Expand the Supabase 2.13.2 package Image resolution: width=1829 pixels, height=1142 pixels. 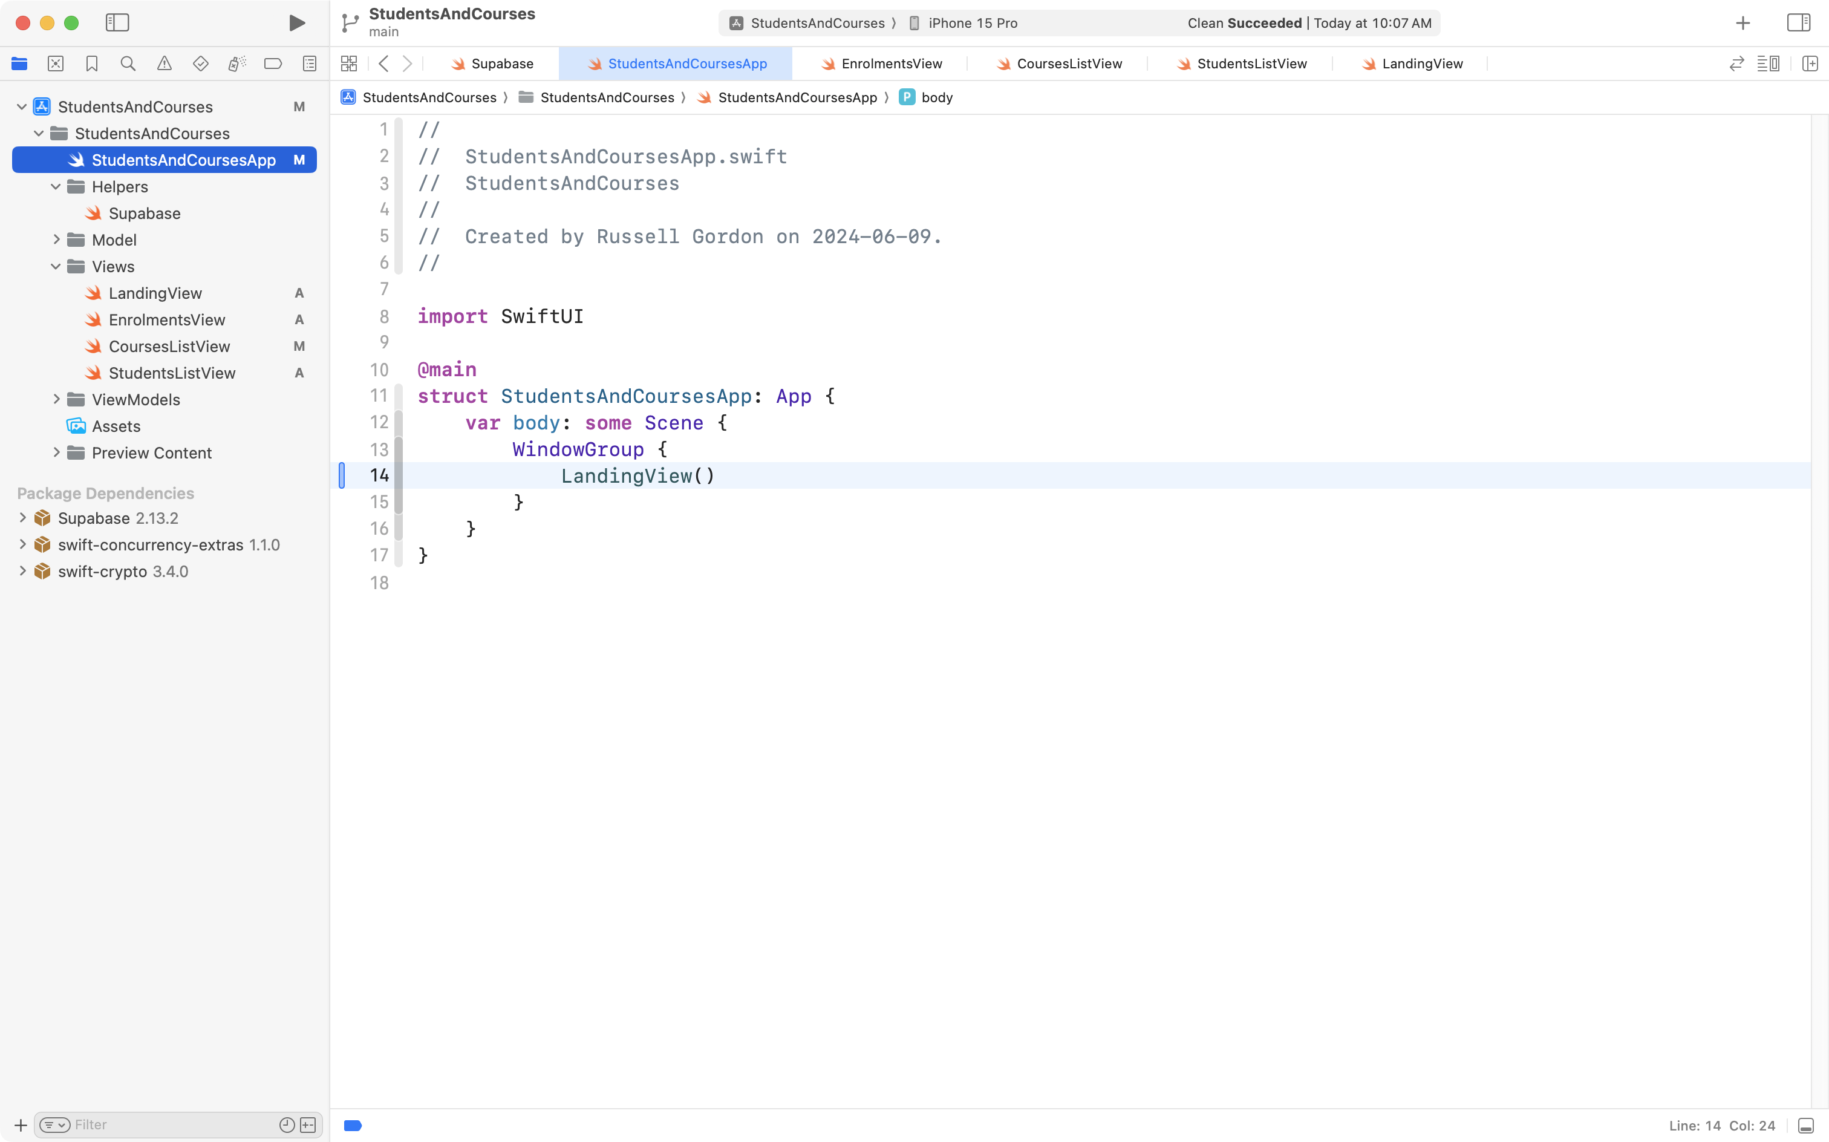point(22,518)
